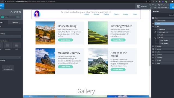Redo the last builder change
174x98 pixels.
click(155, 8)
